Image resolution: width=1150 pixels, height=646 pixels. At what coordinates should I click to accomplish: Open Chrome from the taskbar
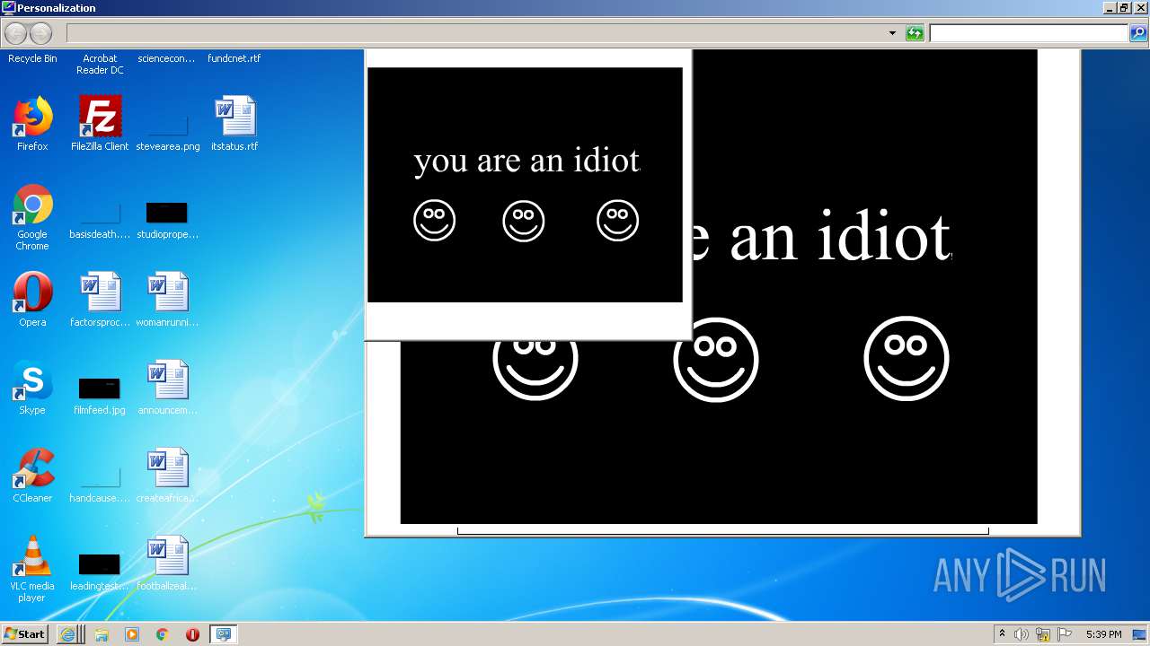pyautogui.click(x=163, y=634)
